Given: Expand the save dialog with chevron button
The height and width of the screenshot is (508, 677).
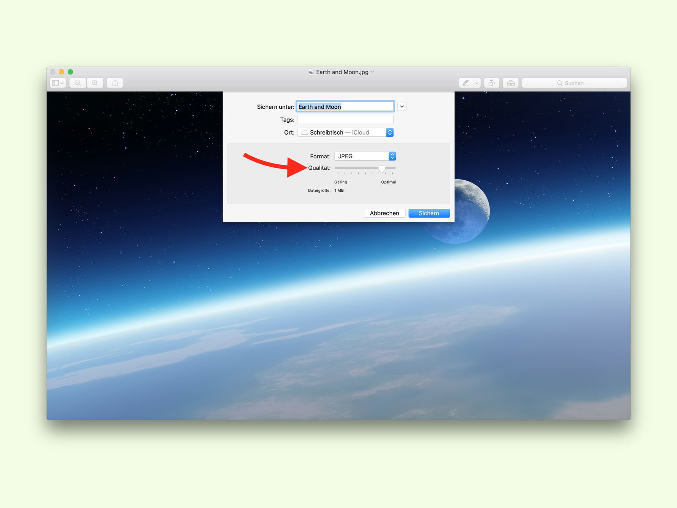Looking at the screenshot, I should point(402,107).
